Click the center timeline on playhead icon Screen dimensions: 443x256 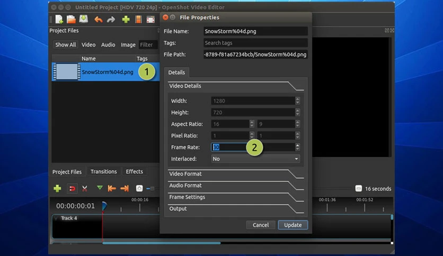tap(139, 188)
